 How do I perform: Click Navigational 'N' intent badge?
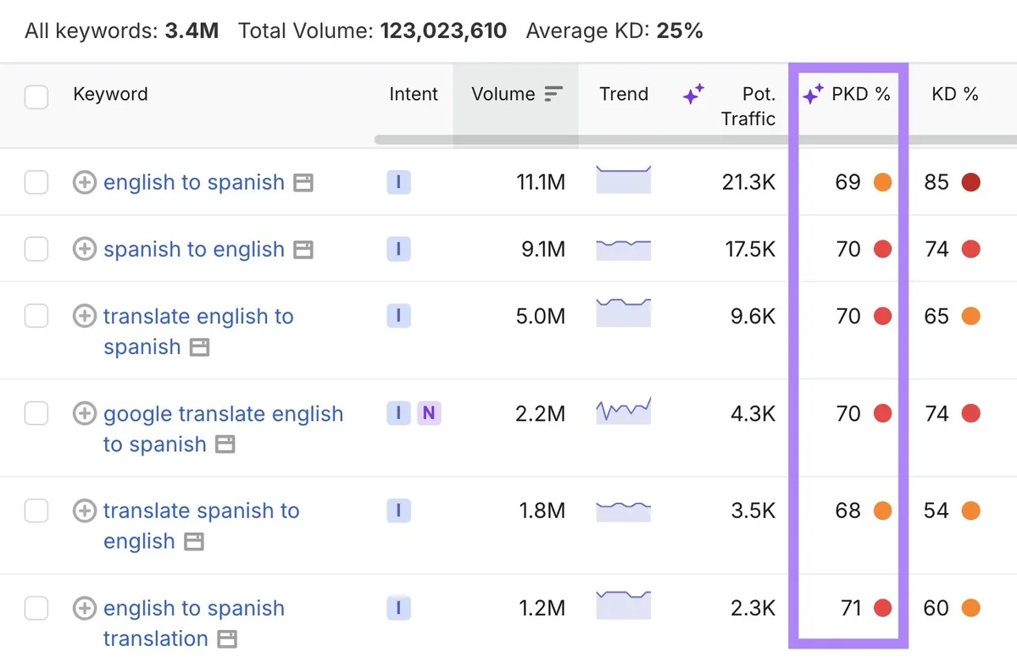429,413
